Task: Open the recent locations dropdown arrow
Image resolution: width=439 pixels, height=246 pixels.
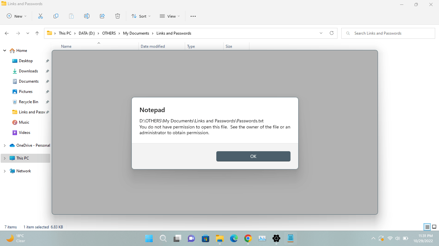Action: click(28, 33)
